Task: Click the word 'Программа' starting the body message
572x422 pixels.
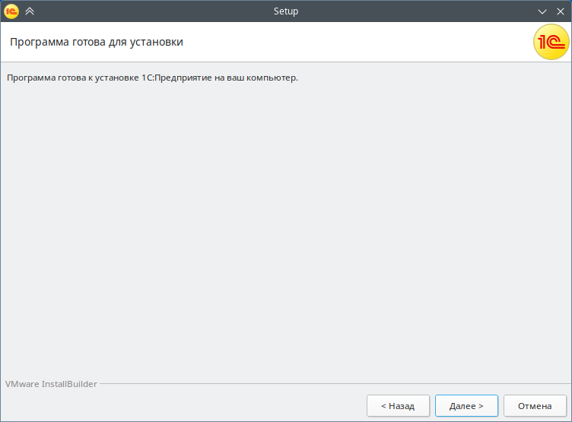Action: tap(28, 78)
